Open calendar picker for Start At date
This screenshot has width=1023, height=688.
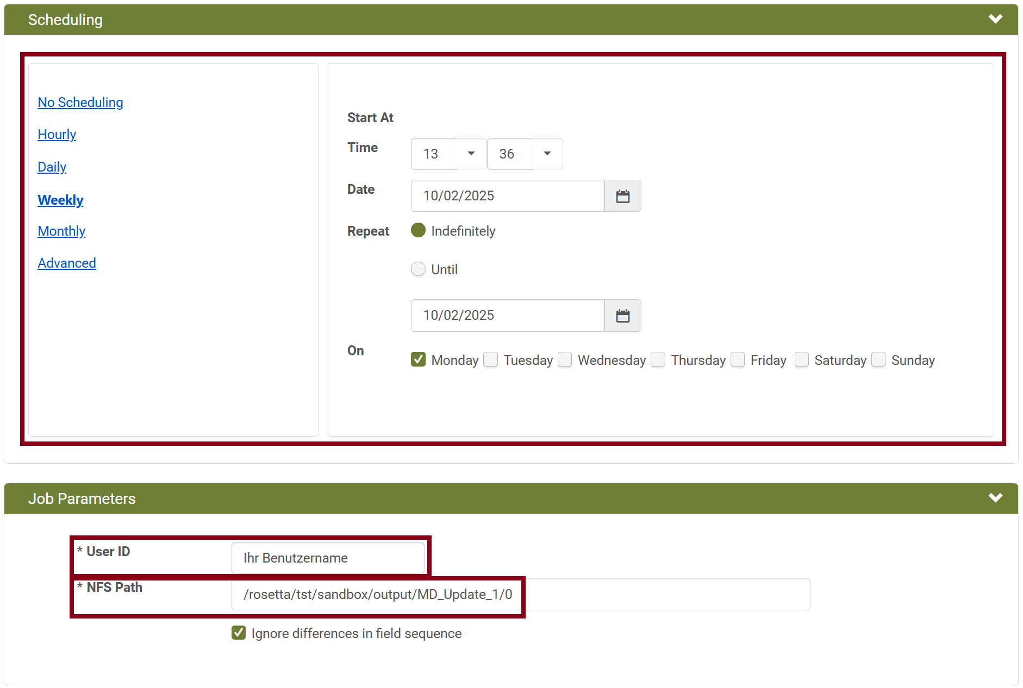click(x=622, y=196)
